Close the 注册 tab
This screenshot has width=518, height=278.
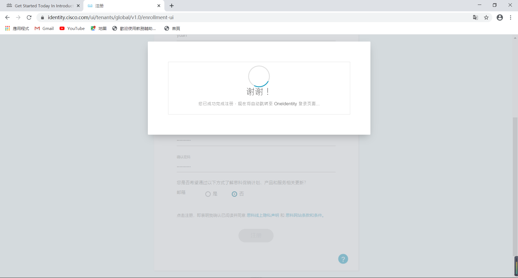tap(159, 6)
